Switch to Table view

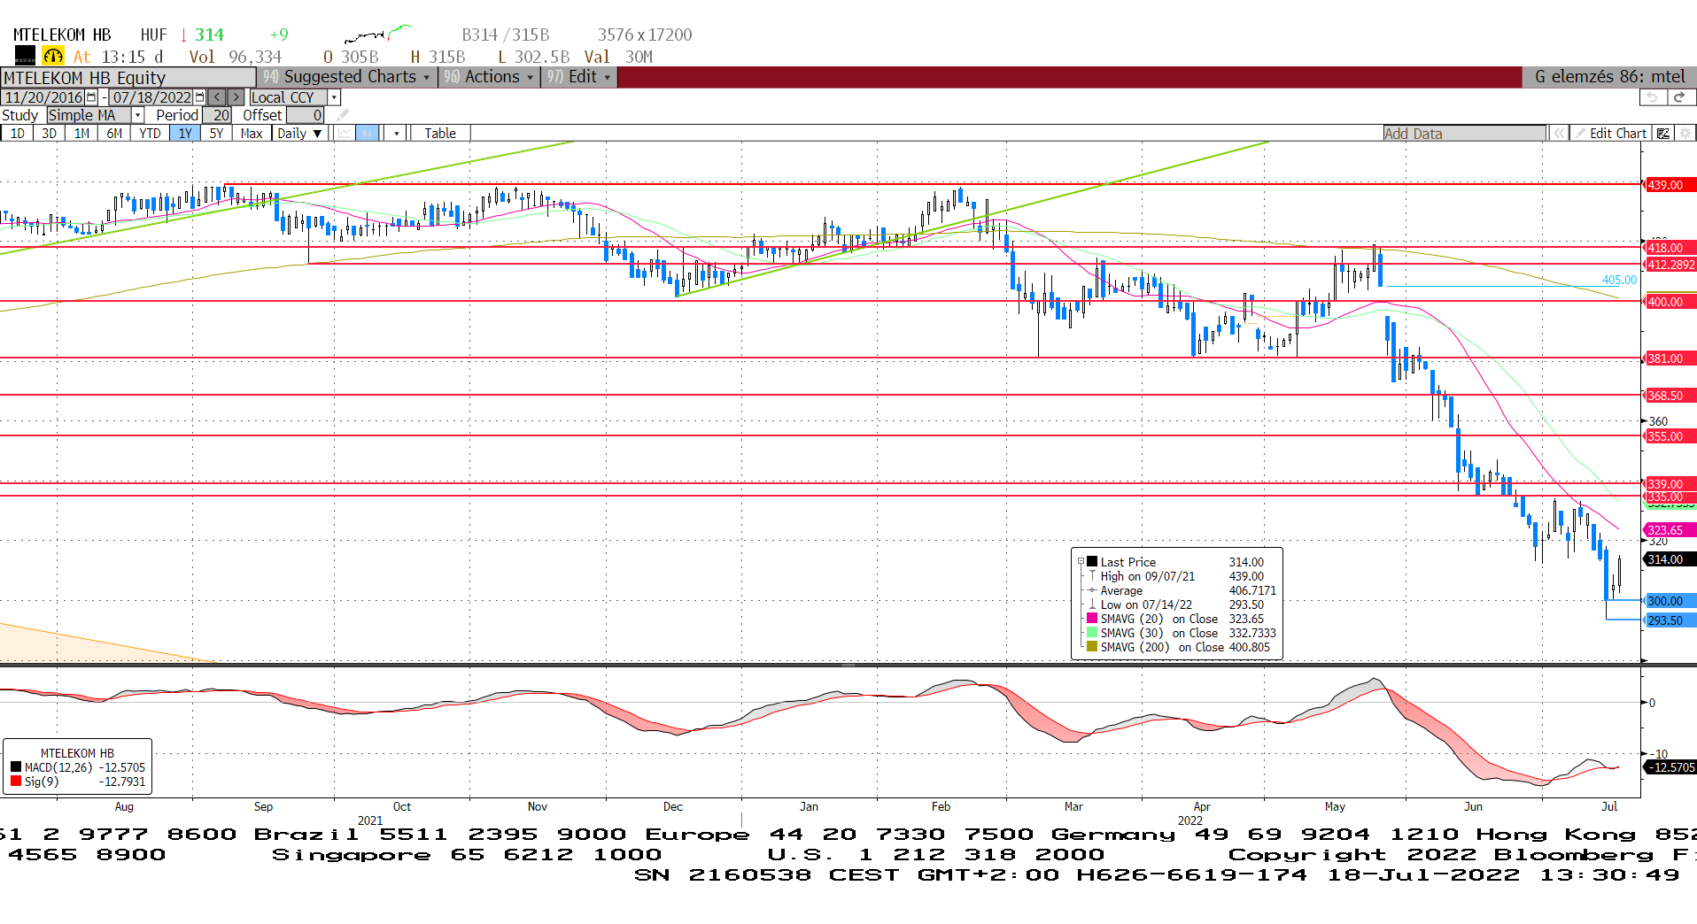tap(440, 134)
